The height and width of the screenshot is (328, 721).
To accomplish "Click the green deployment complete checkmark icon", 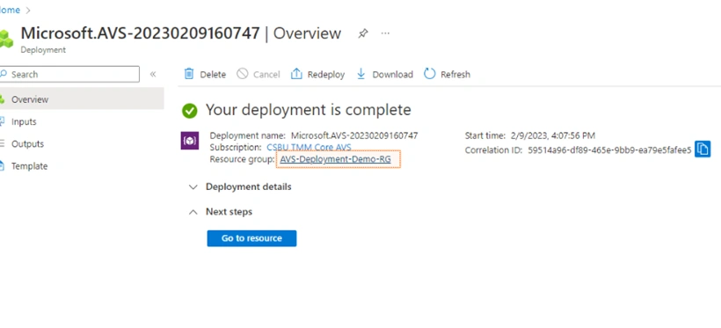I will (189, 111).
